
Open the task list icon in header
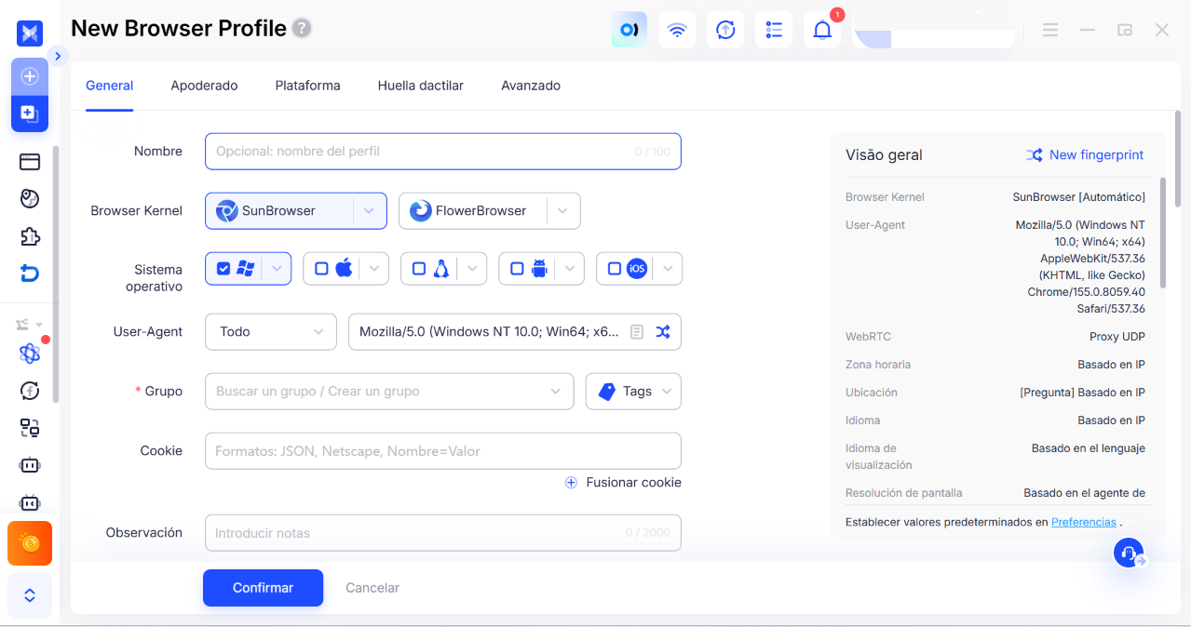(x=774, y=30)
